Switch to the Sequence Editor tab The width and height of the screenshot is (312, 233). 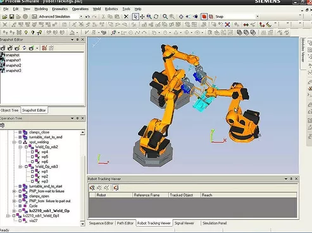(101, 223)
